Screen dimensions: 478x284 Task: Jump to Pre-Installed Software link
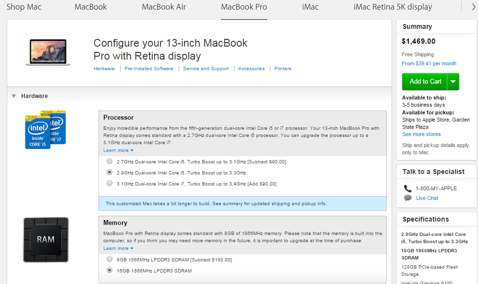149,69
